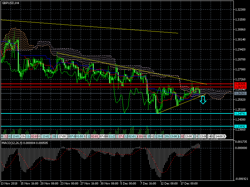This screenshot has height=187, width=250.
Task: Select the red 1.26713 price label
Action: click(x=241, y=87)
